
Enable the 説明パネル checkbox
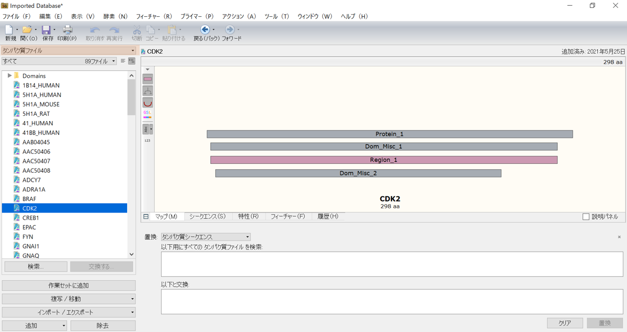(x=586, y=217)
